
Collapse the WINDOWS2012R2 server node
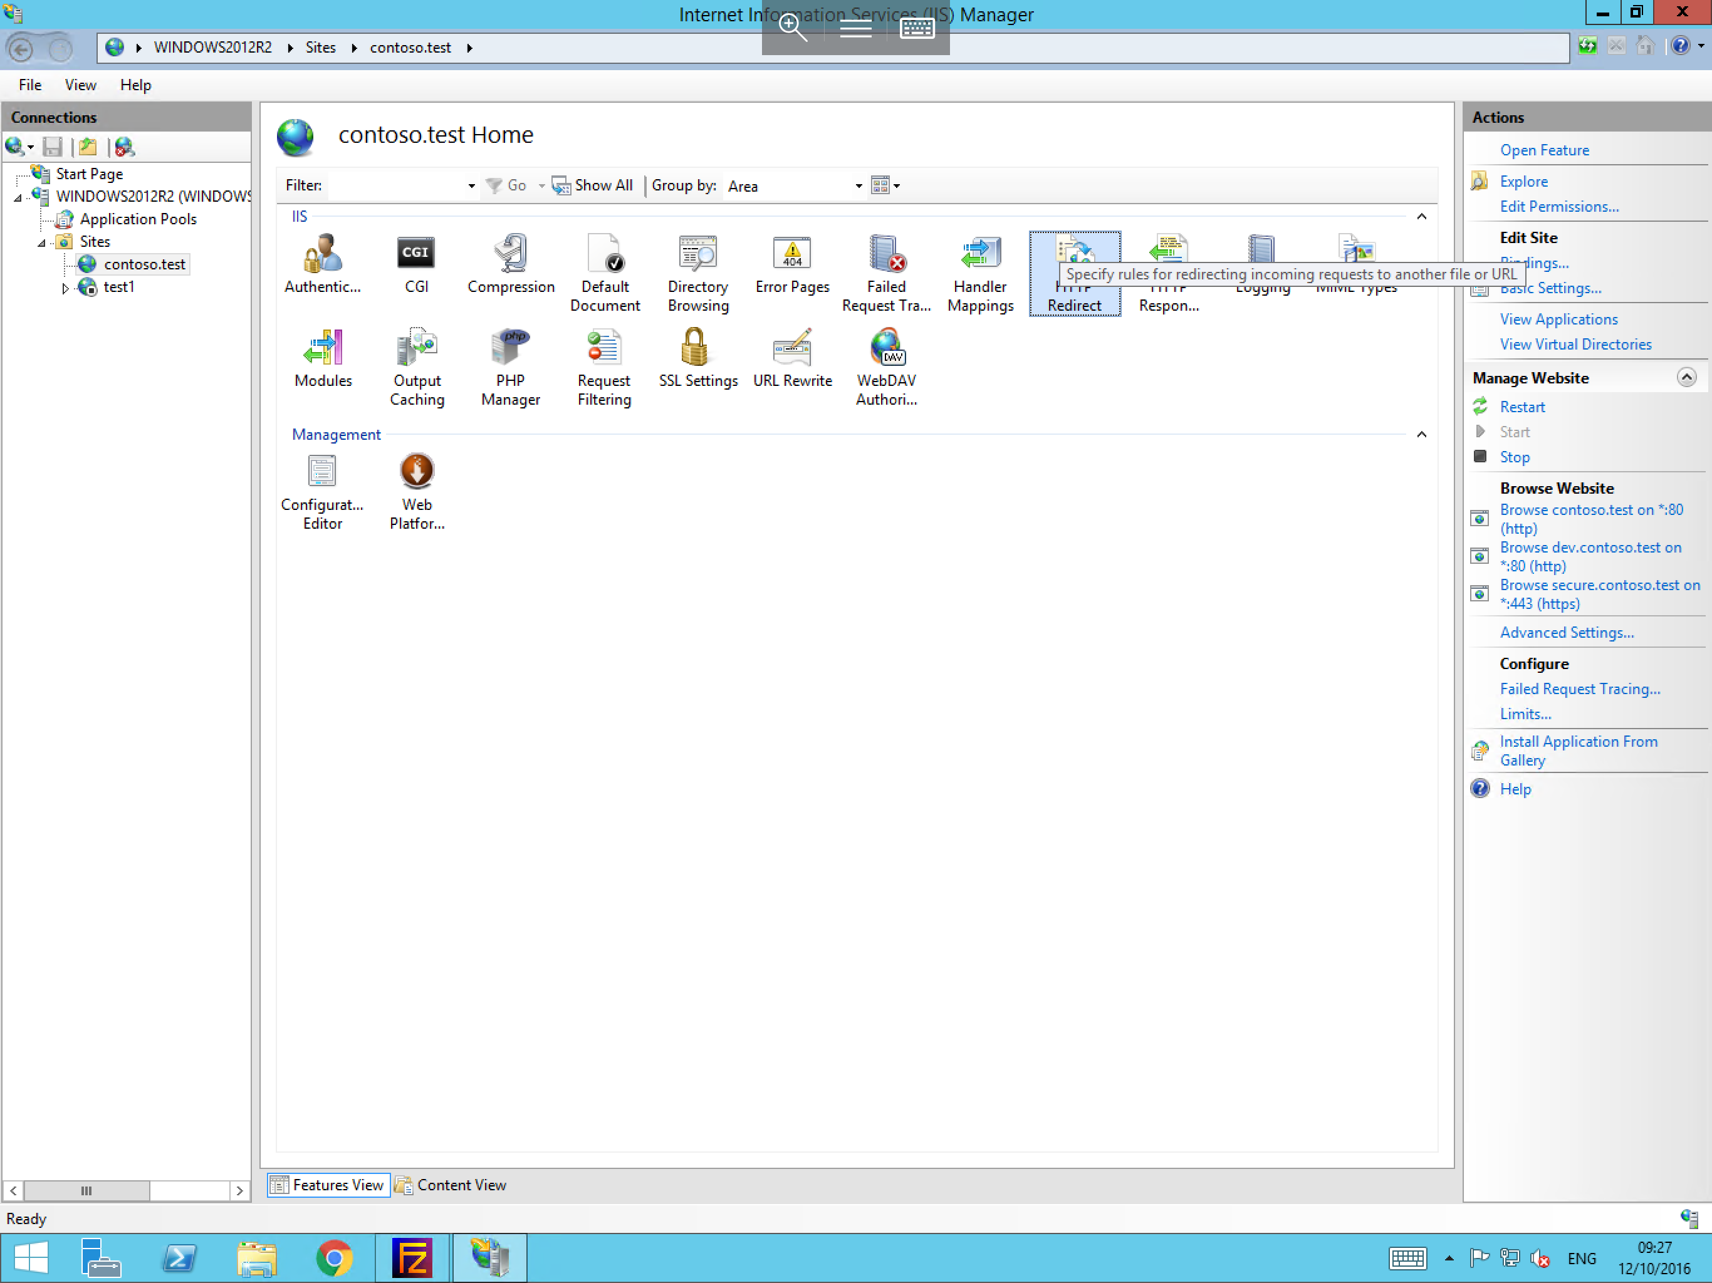(x=18, y=197)
